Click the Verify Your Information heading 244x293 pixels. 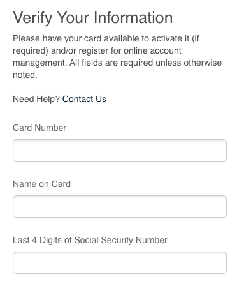point(93,18)
